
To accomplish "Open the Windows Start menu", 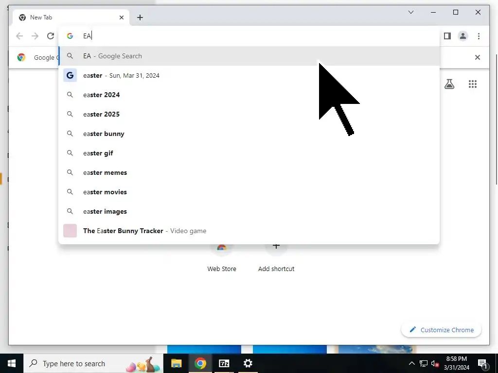I will click(x=12, y=363).
